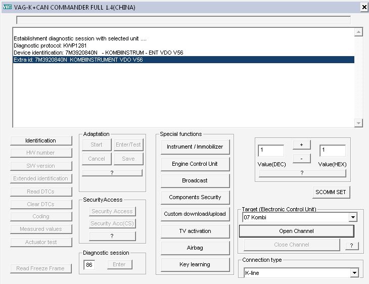The height and width of the screenshot is (284, 369).
Task: Increment the value with the plus button
Action: (x=302, y=145)
